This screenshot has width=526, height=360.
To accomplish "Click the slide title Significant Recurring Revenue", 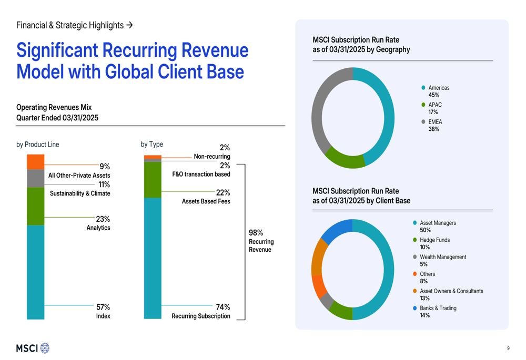I will click(x=132, y=60).
